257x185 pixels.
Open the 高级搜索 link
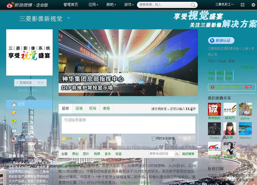click(188, 154)
